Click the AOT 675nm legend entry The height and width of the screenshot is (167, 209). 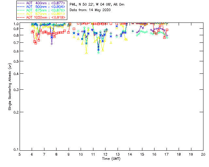click(x=41, y=10)
